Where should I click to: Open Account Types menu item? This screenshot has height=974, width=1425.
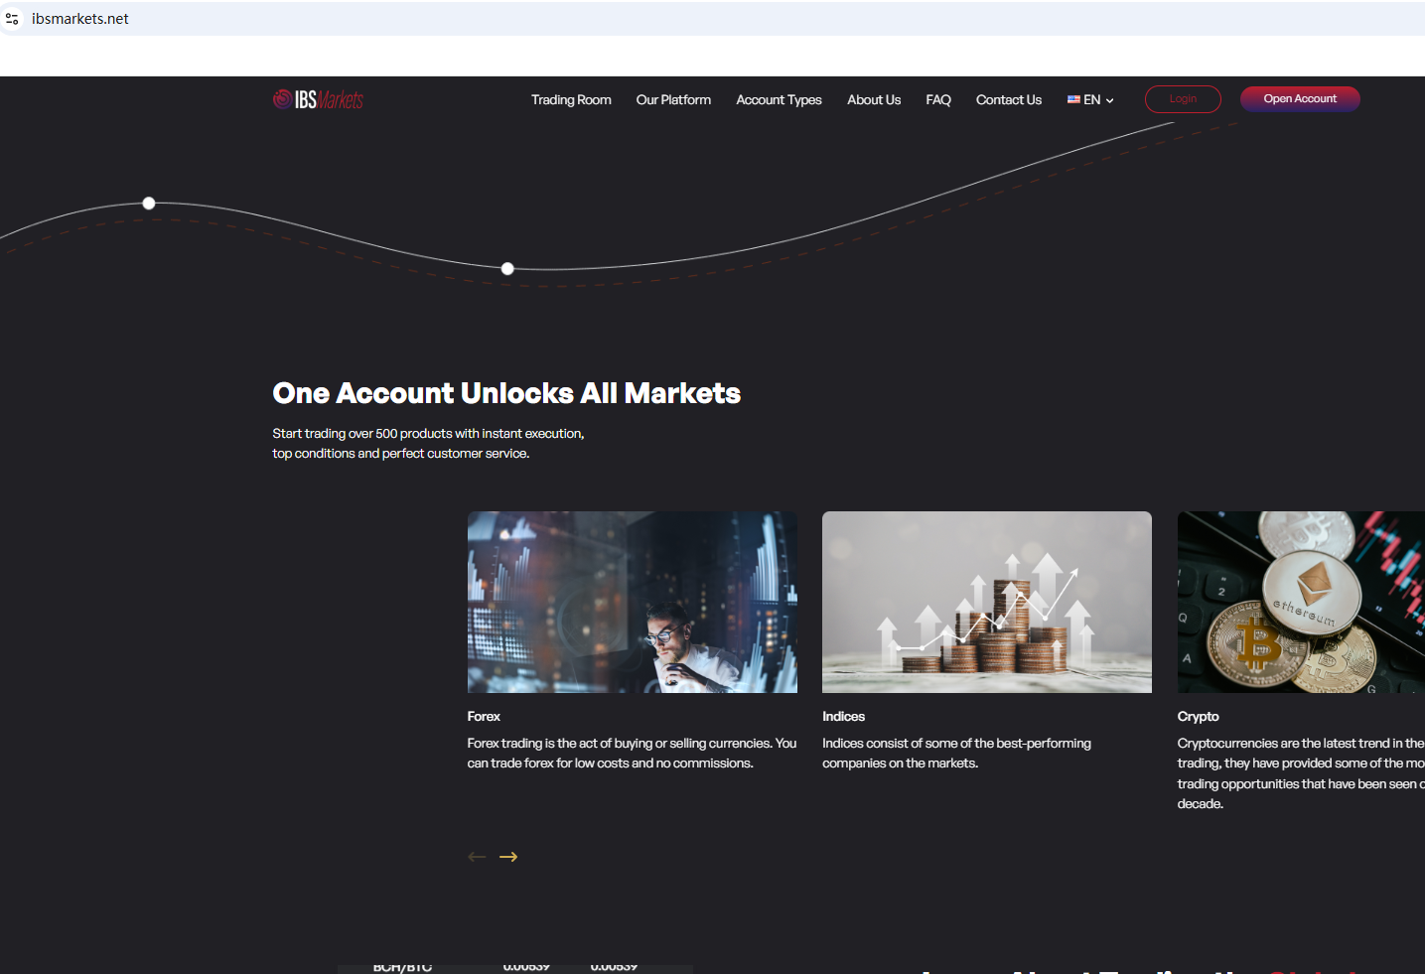[779, 99]
